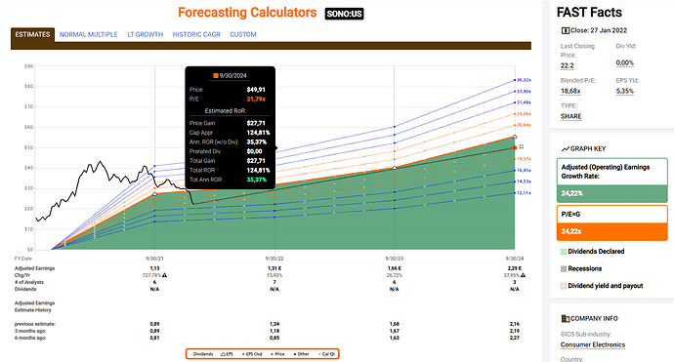Image resolution: width=674 pixels, height=362 pixels.
Task: Open the HISTORIC CAGR tab
Action: pos(196,34)
